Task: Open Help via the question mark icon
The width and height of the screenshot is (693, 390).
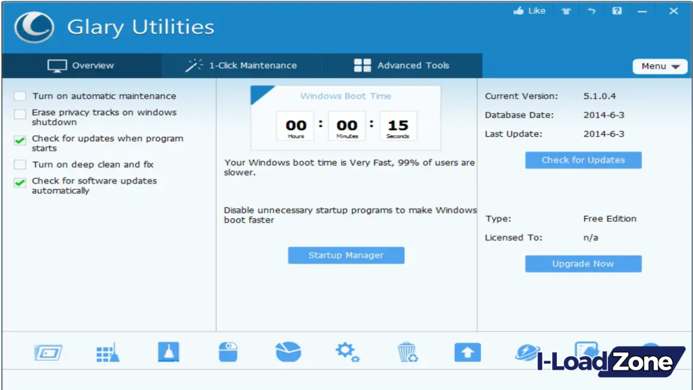Action: (617, 10)
